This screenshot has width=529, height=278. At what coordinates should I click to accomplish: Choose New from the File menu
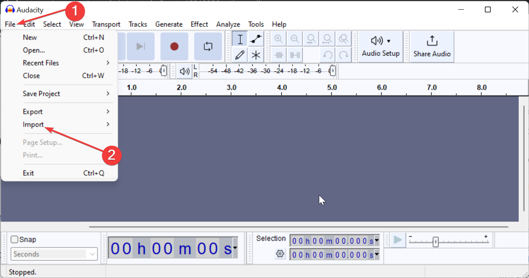point(29,37)
